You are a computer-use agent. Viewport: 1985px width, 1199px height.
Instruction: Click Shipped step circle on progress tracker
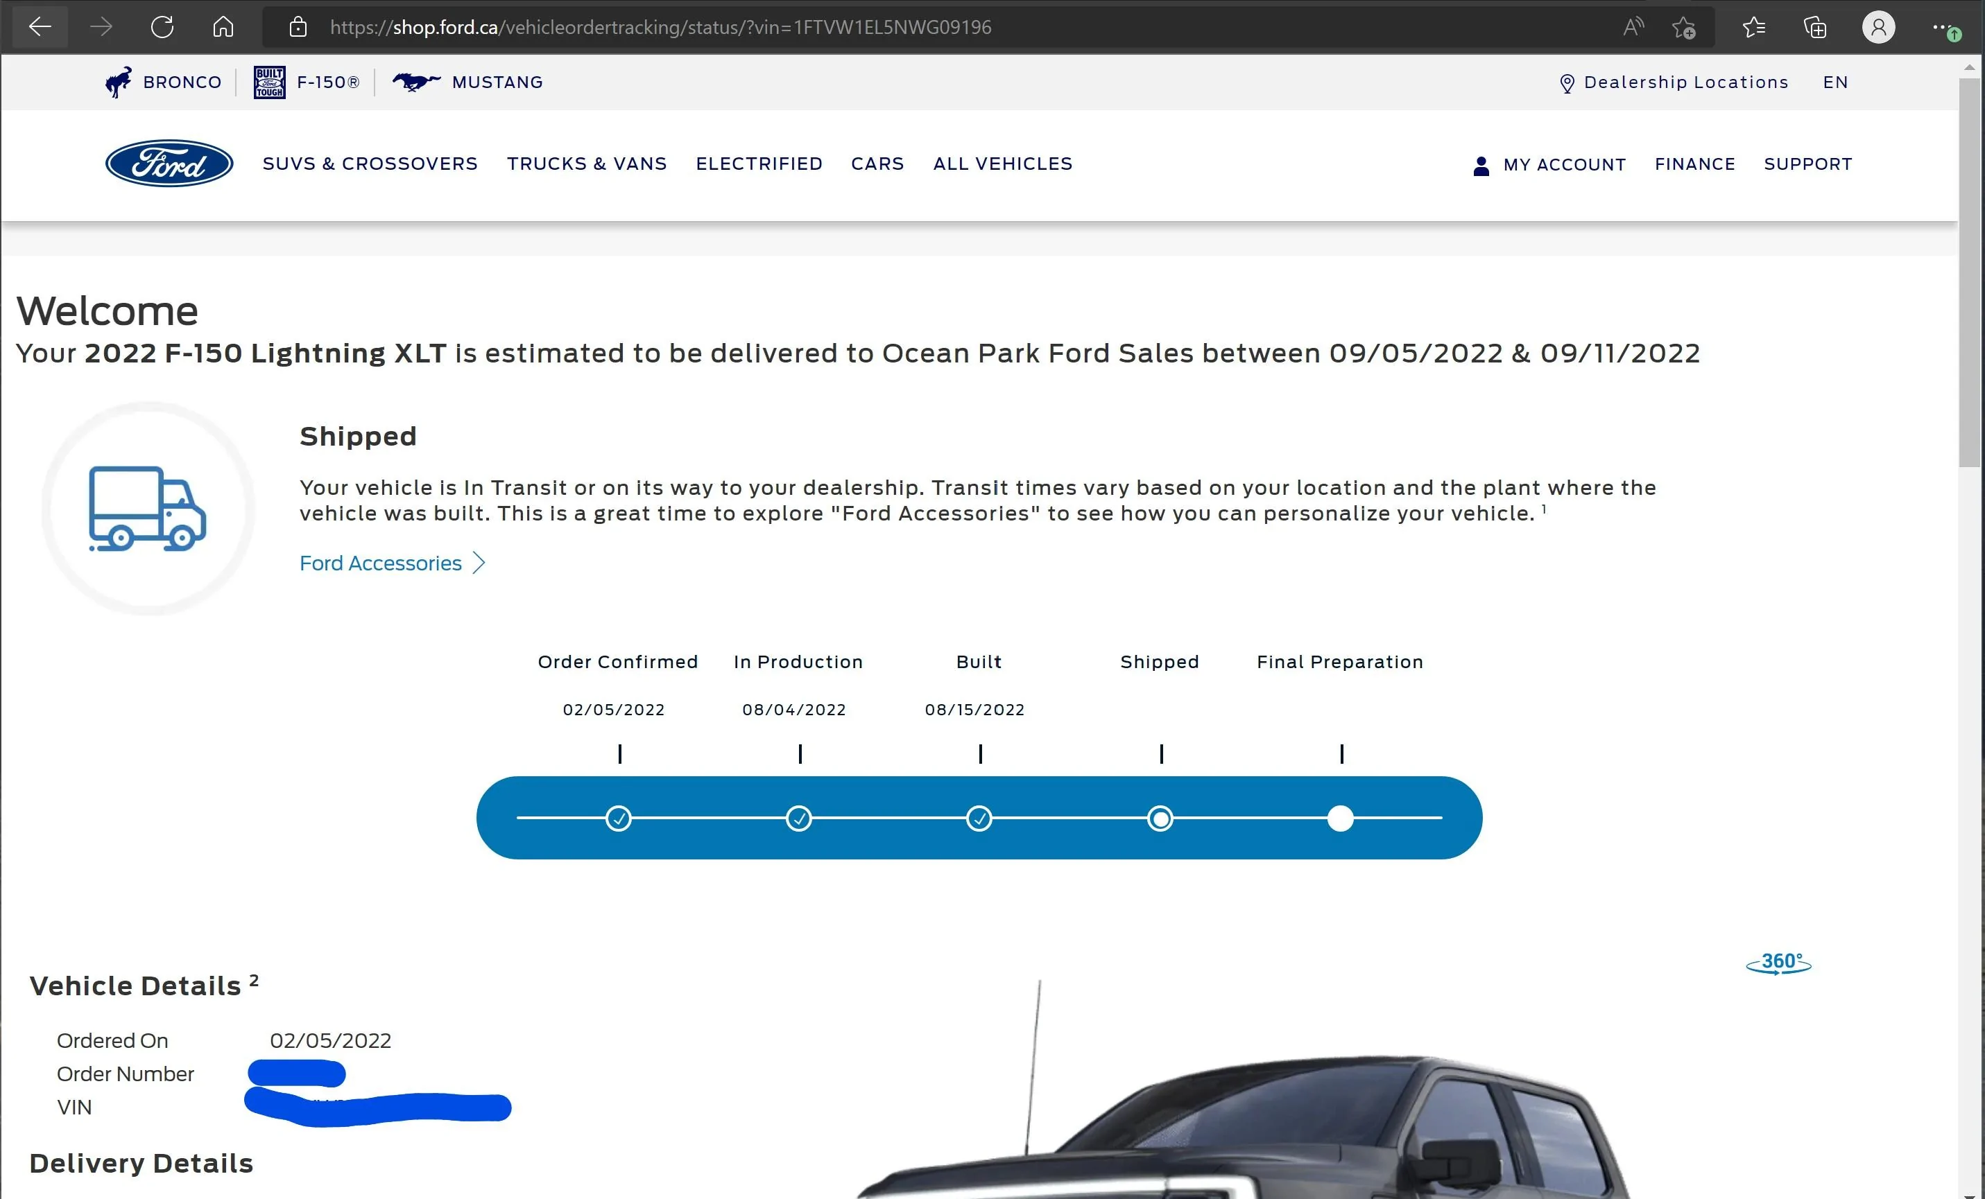(1160, 819)
